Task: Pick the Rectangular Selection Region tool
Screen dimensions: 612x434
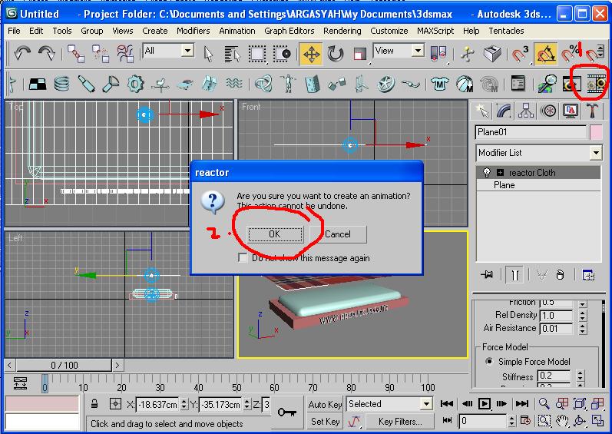Action: coord(256,54)
